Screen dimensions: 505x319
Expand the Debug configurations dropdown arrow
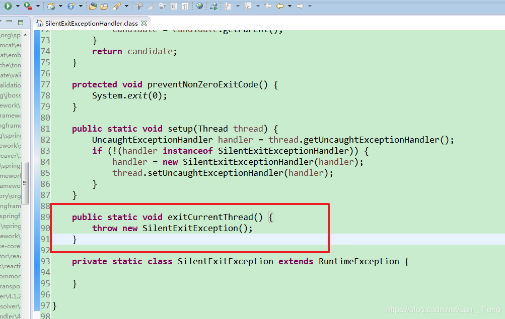tap(37, 7)
